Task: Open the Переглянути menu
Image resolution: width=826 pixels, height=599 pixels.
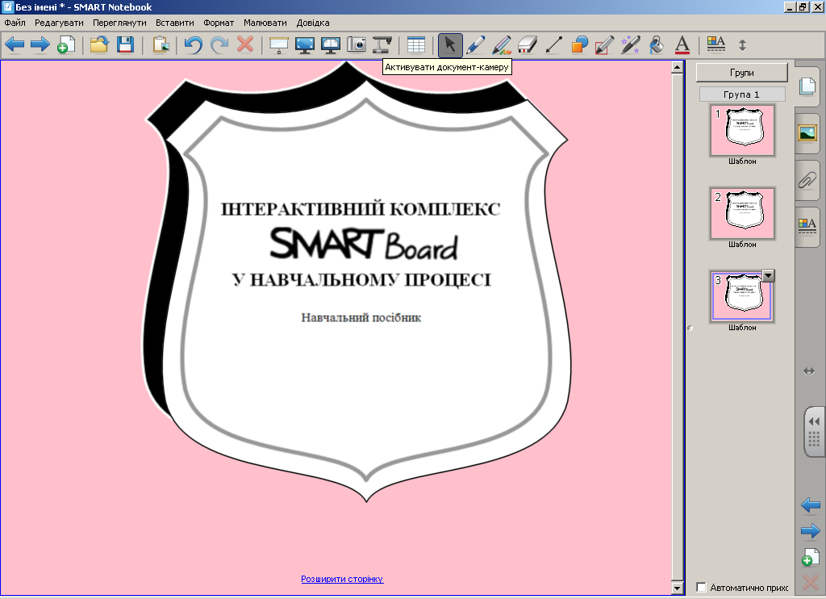Action: [119, 23]
